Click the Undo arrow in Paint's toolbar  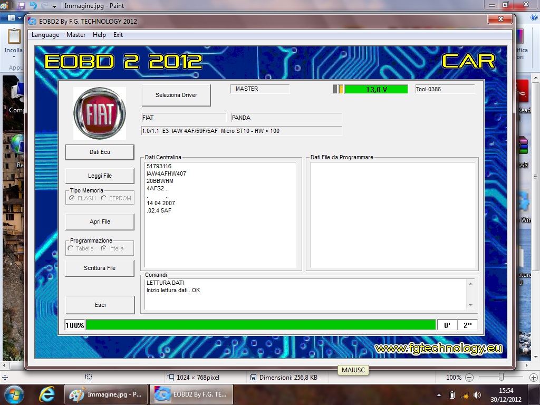pos(33,5)
